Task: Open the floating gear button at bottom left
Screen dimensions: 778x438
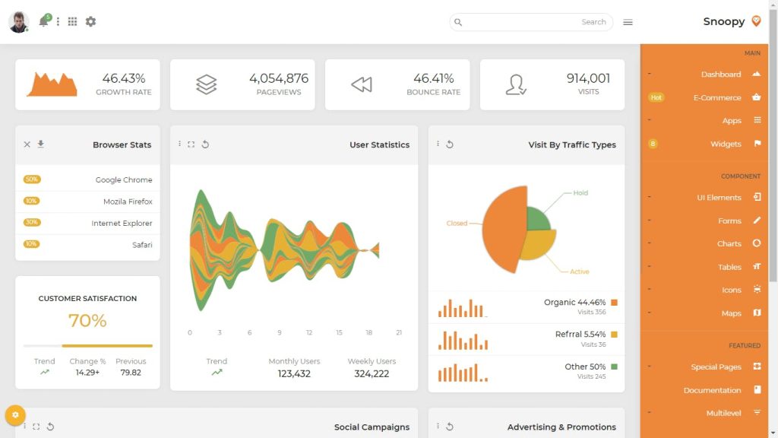Action: pyautogui.click(x=14, y=415)
